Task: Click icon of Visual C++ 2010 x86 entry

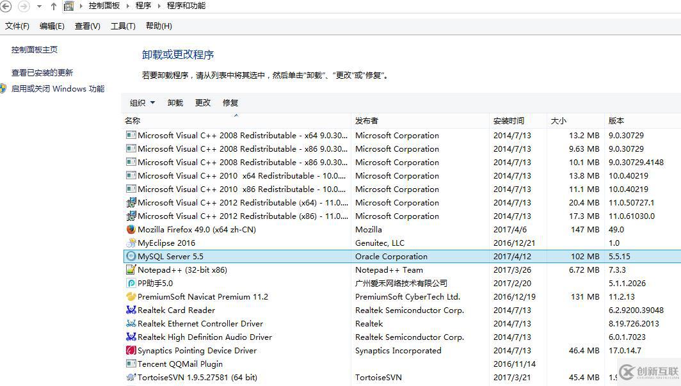Action: 131,189
